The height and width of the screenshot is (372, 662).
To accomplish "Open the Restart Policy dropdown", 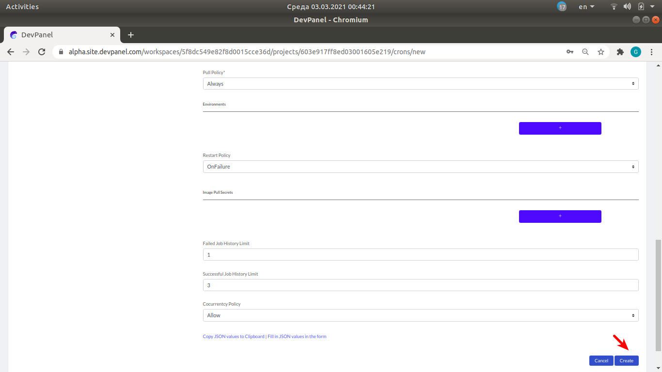I will point(420,166).
